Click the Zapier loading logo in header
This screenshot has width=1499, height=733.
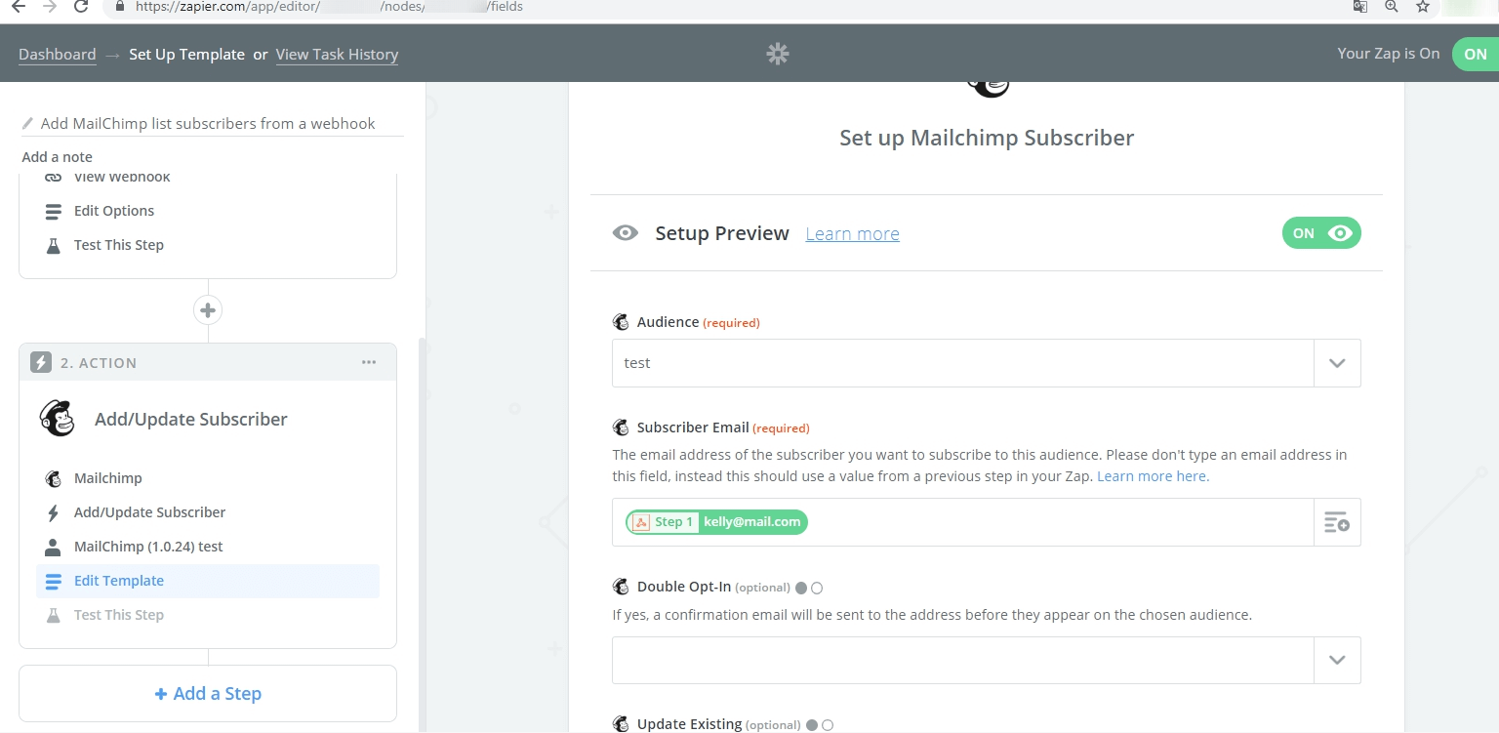(778, 54)
